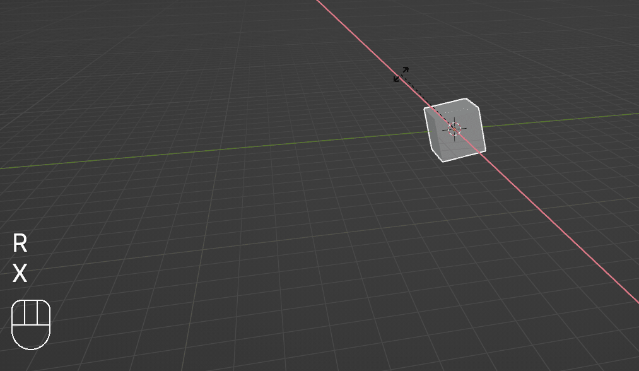
Task: Click the green Y-axis line right of cube
Action: click(x=568, y=120)
